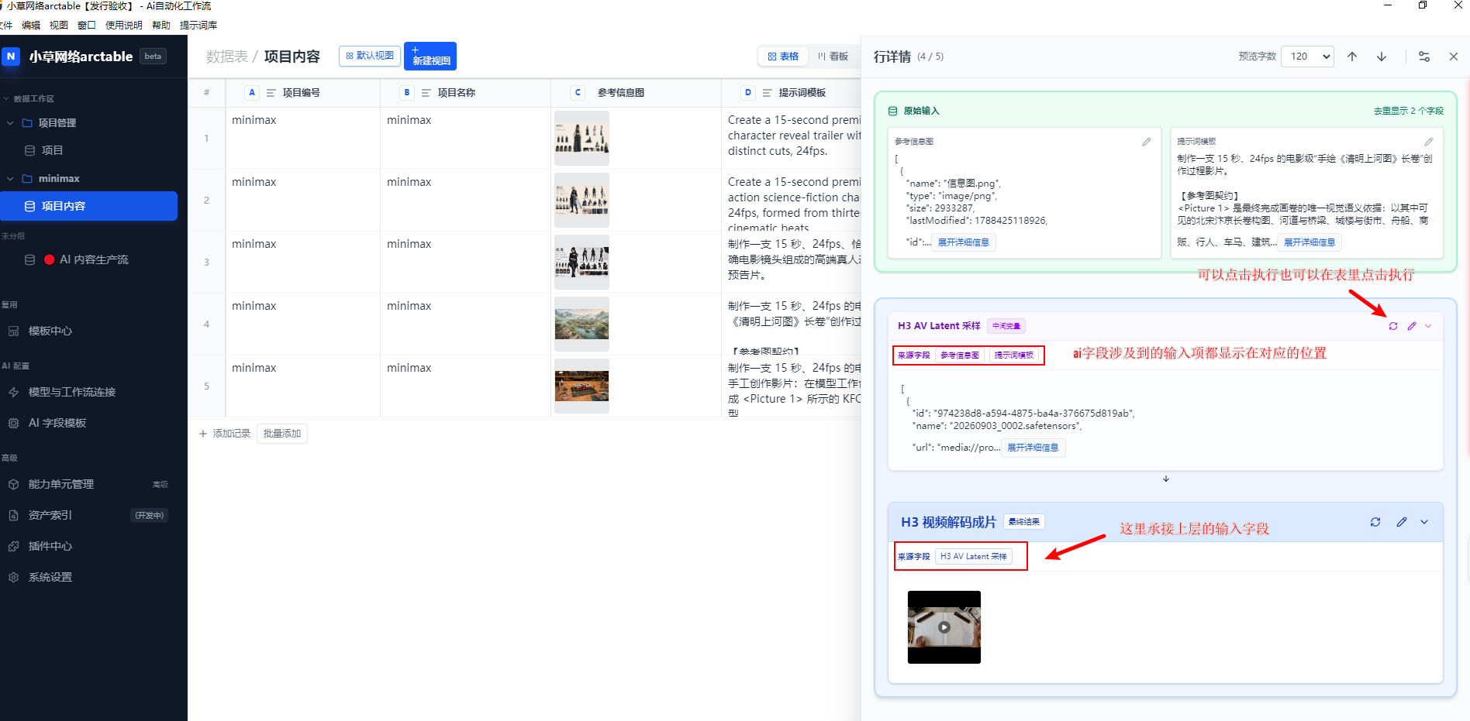
Task: Click the 参考信息图 source field tag
Action: point(960,355)
